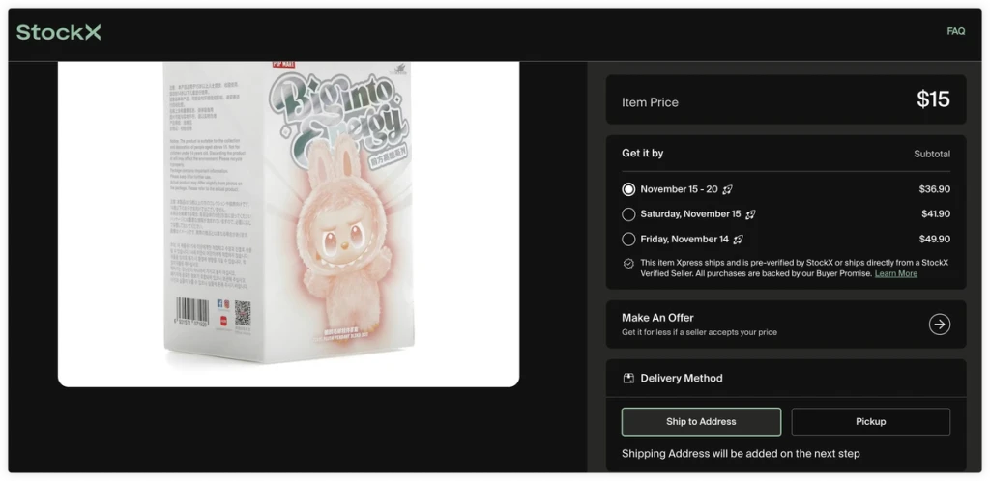
Task: Click the Delivery Method box icon
Action: [x=628, y=379]
